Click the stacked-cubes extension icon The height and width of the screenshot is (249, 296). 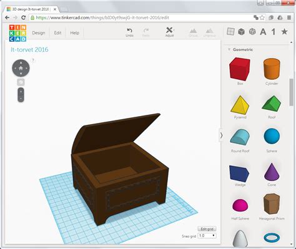(271, 17)
